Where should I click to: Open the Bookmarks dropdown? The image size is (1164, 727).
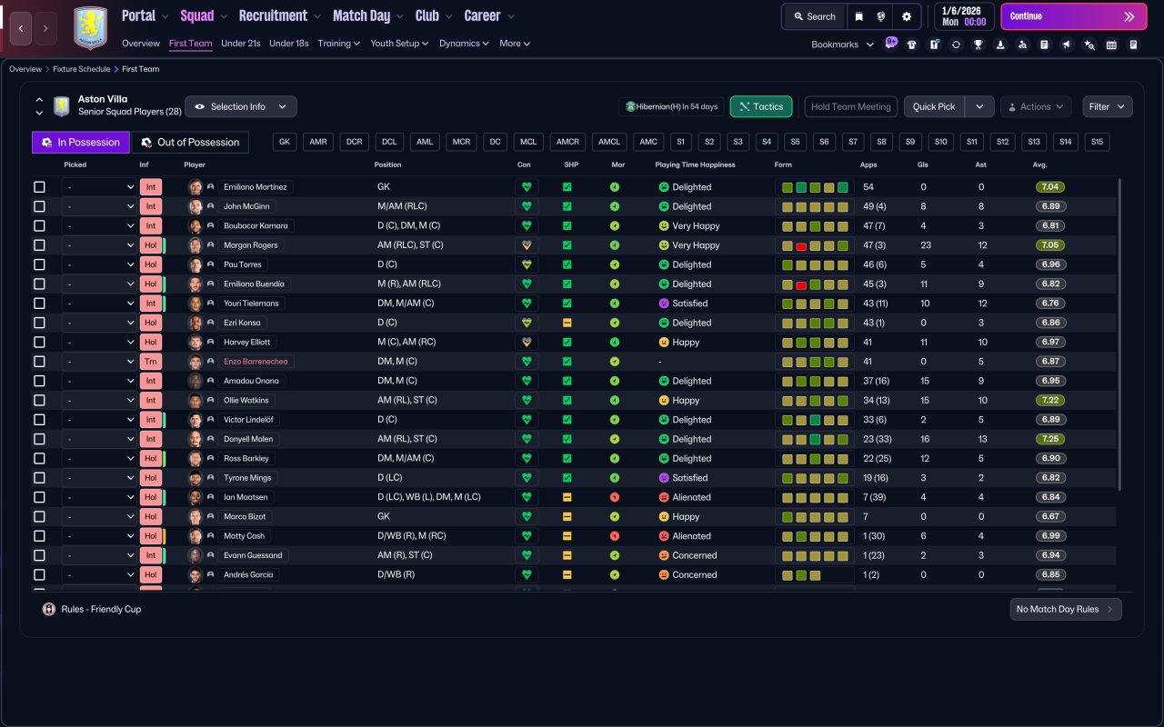pos(842,44)
